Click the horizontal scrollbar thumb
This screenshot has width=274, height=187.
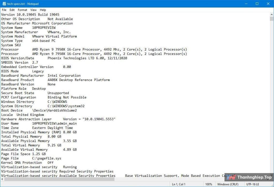tap(59, 179)
